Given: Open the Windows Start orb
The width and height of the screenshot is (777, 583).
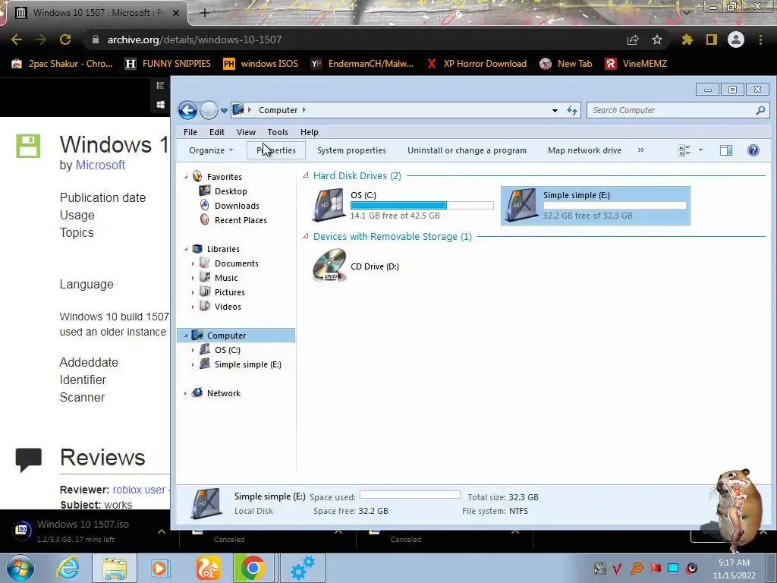Looking at the screenshot, I should click(x=20, y=568).
